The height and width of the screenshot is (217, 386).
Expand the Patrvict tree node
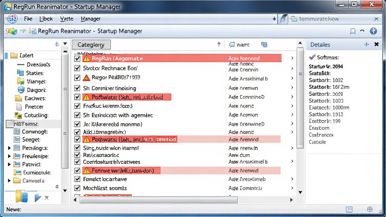[x=9, y=164]
